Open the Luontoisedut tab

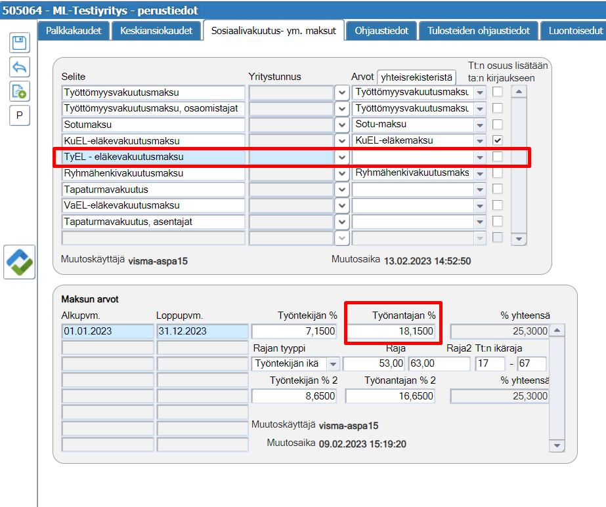coord(574,31)
